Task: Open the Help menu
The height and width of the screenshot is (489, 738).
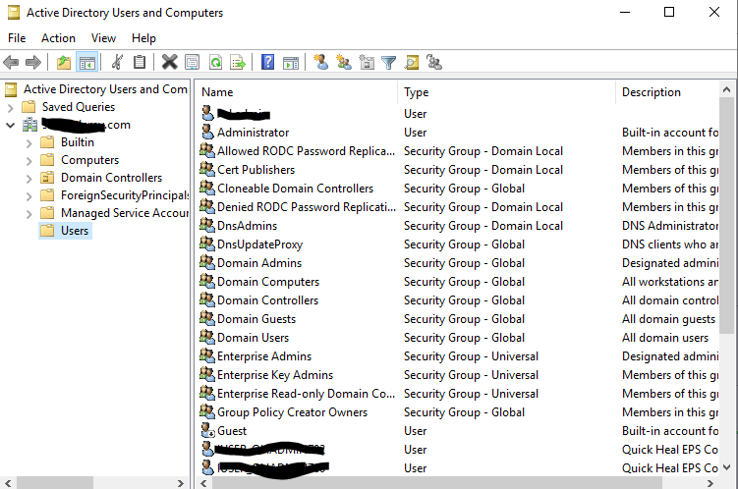Action: [x=143, y=38]
